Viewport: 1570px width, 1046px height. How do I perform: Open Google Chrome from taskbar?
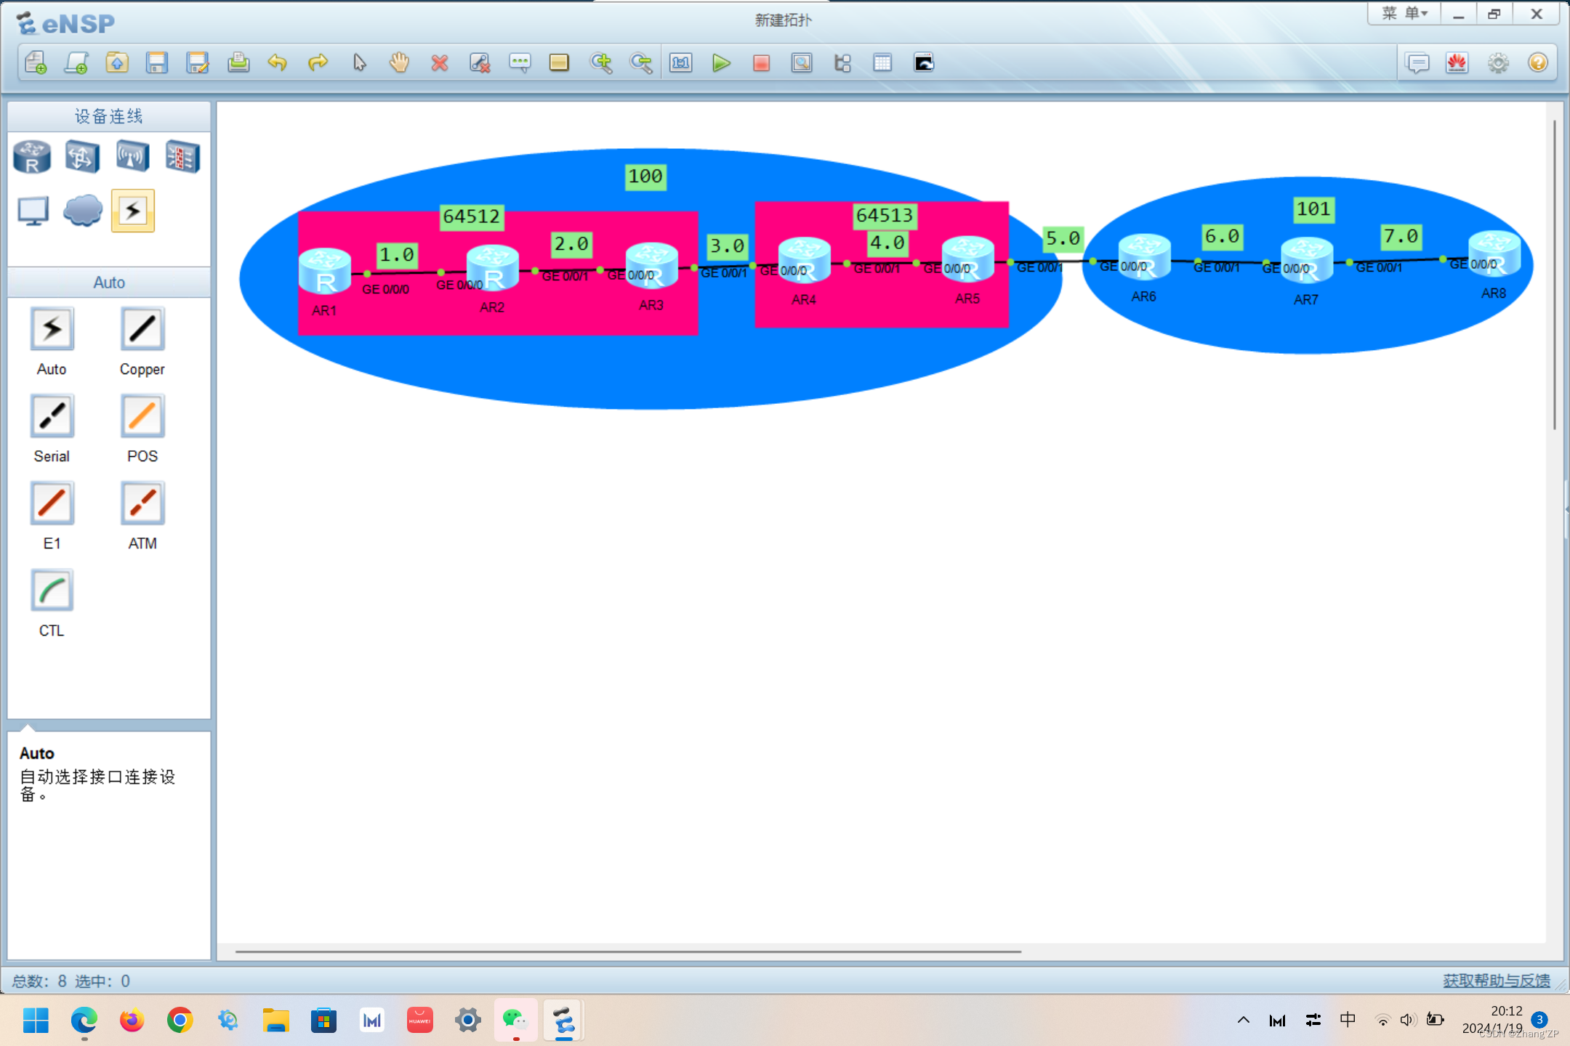[x=180, y=1021]
